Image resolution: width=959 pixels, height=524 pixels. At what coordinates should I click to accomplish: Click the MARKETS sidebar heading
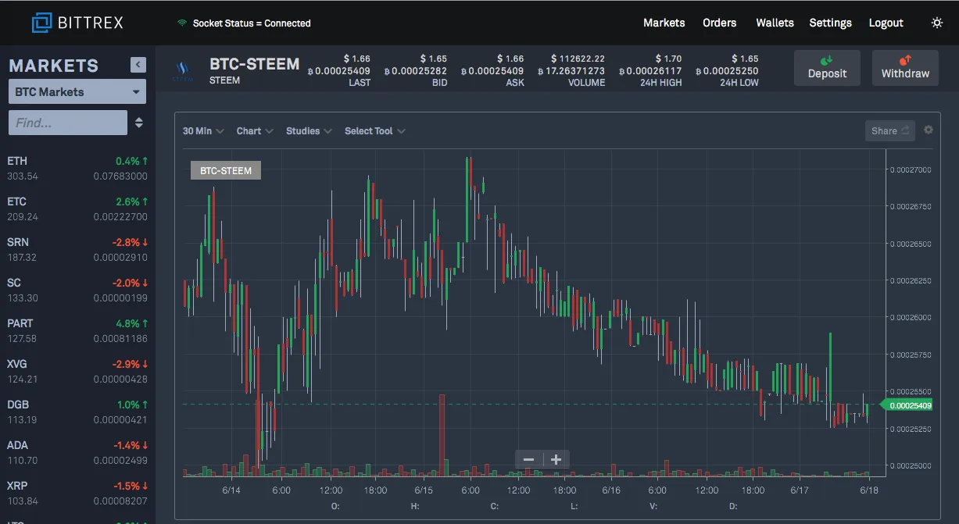pos(54,66)
